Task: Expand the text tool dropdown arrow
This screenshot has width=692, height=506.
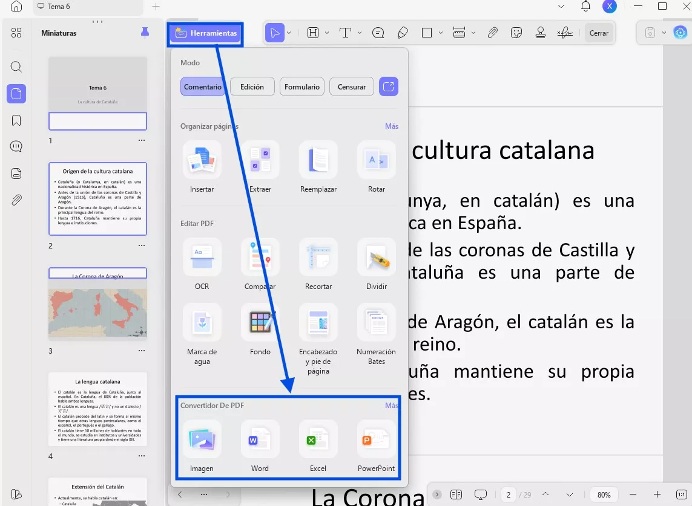Action: pyautogui.click(x=360, y=33)
